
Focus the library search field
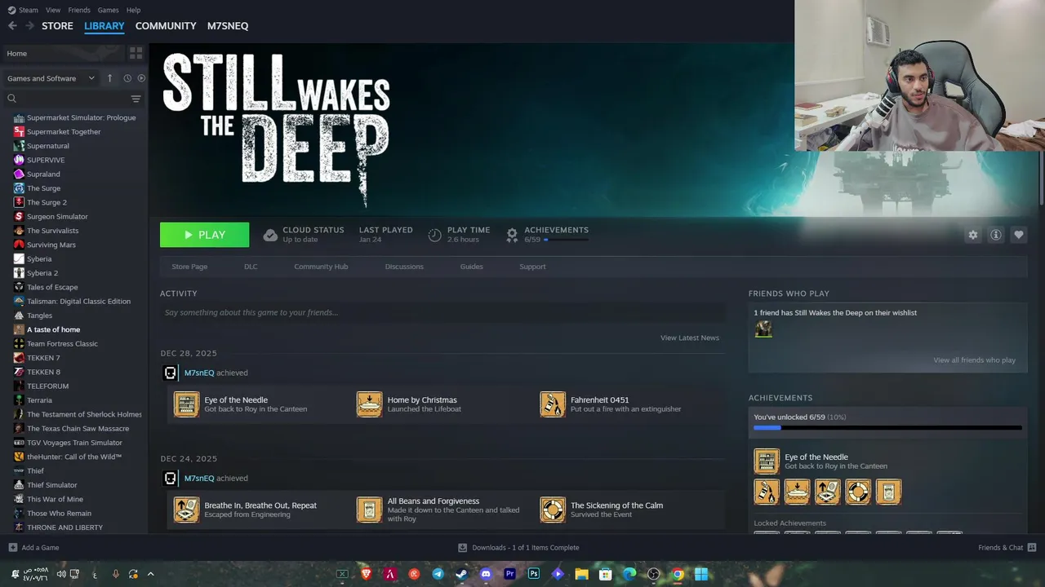65,99
